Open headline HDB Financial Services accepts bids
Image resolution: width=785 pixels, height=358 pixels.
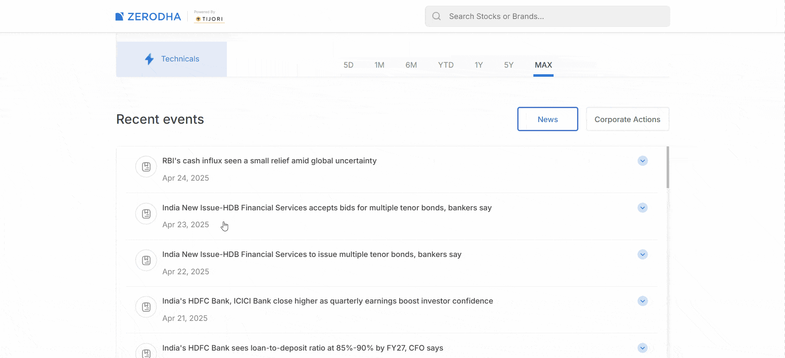[x=327, y=208]
